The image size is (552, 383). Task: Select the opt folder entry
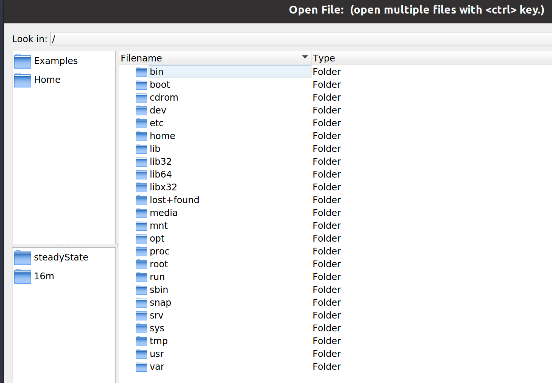coord(157,239)
